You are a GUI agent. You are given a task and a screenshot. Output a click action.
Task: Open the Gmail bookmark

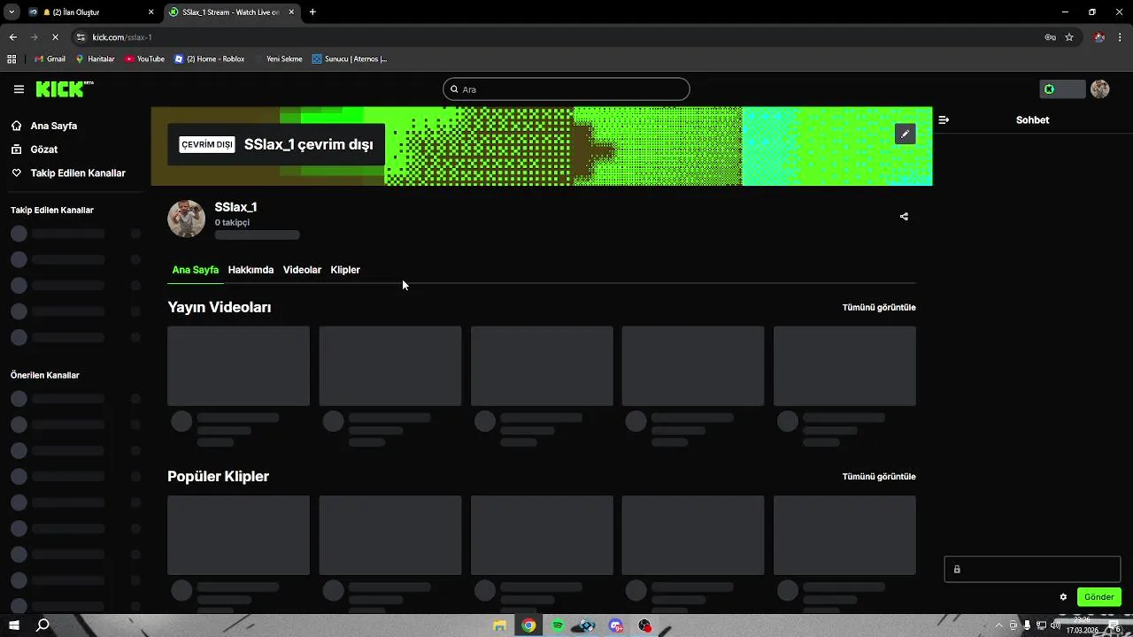point(50,59)
